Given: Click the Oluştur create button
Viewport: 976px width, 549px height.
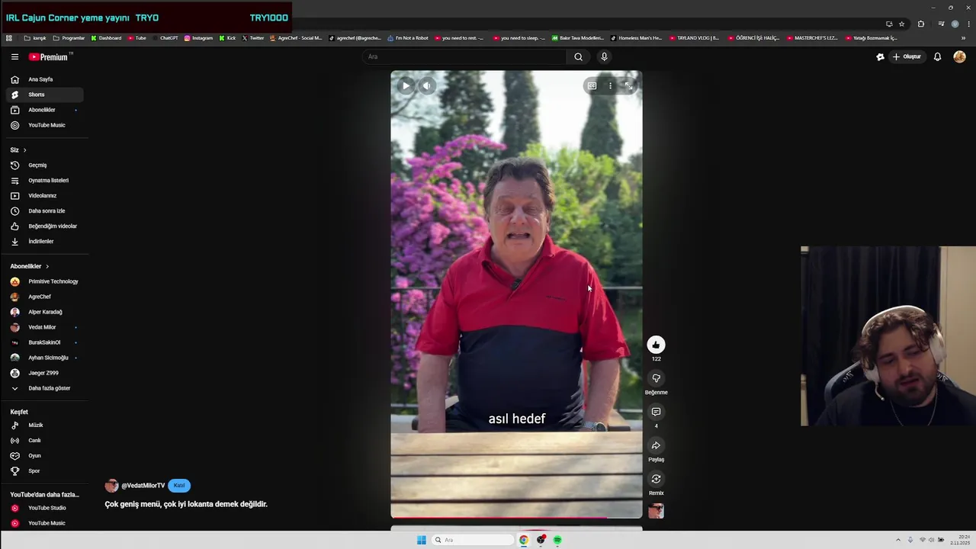Looking at the screenshot, I should pos(907,57).
